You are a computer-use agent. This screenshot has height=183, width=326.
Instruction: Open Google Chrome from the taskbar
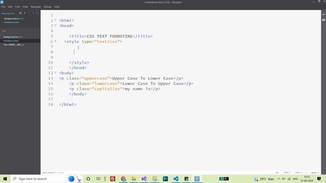pos(123,178)
